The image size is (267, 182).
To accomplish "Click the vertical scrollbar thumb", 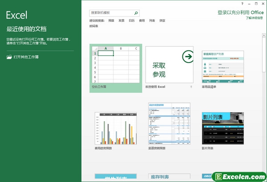I will pyautogui.click(x=264, y=55).
